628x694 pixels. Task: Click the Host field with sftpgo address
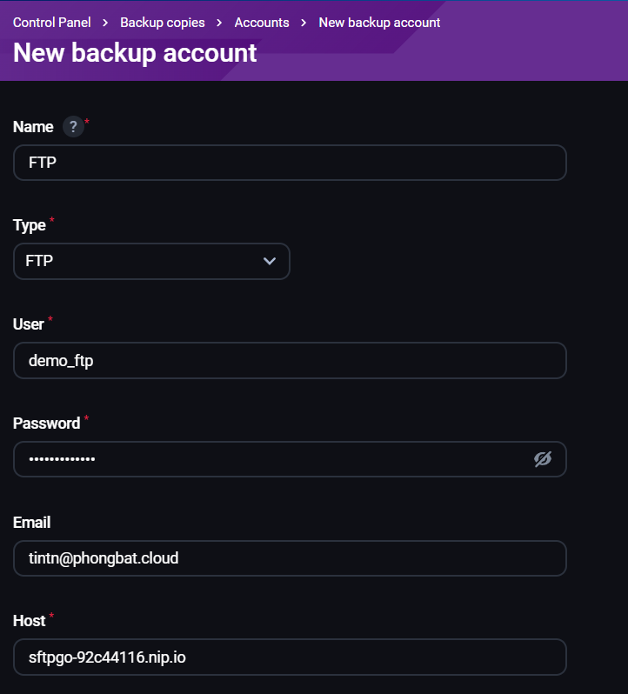[290, 657]
